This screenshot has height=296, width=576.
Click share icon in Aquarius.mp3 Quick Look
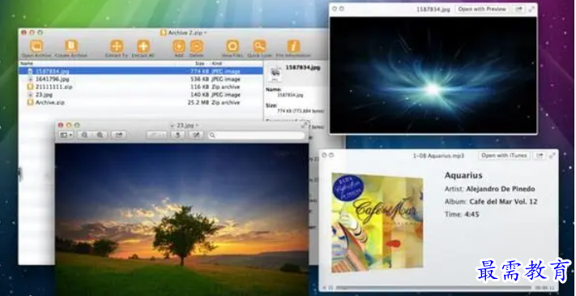point(540,156)
